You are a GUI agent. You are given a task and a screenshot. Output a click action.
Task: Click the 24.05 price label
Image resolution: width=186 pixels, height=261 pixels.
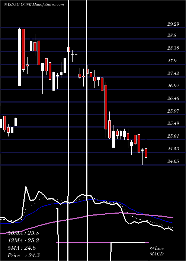(173, 161)
